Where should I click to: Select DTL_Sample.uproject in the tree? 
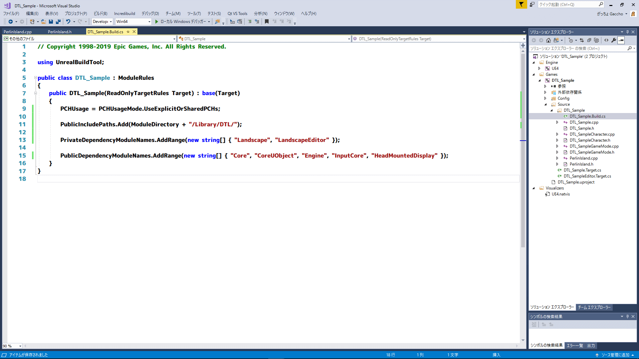point(576,182)
